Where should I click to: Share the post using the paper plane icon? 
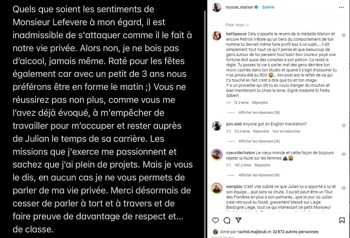click(x=239, y=220)
